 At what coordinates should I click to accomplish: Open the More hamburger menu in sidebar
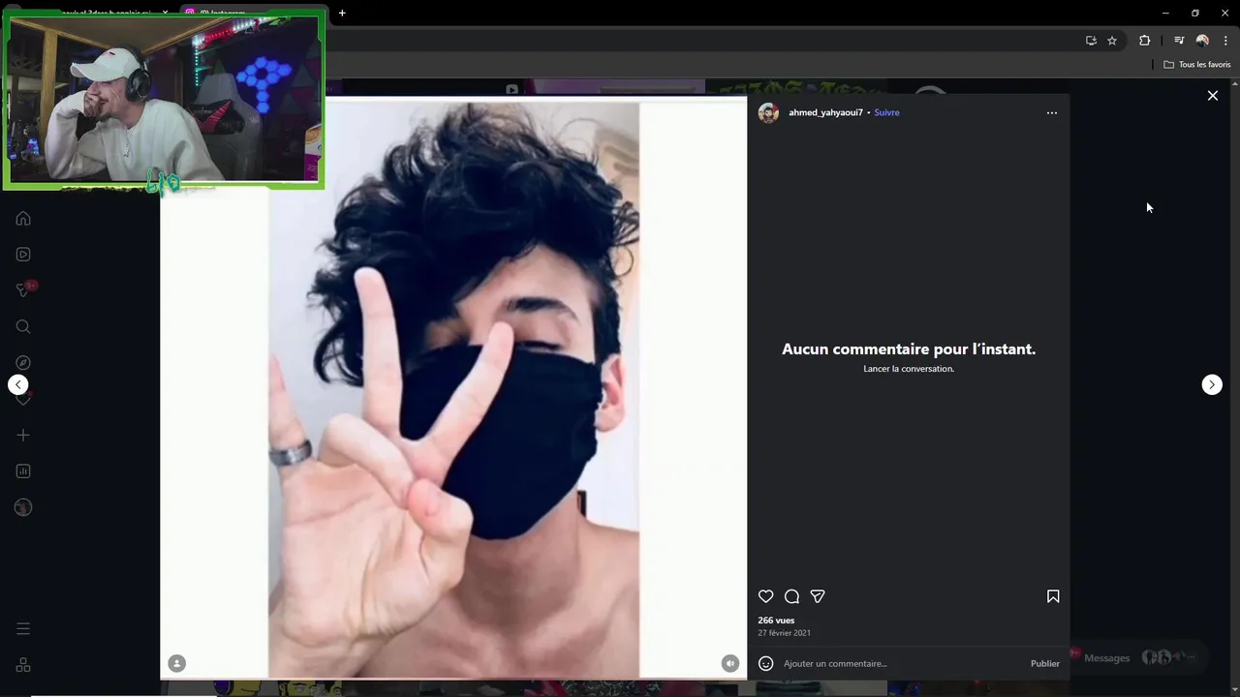tap(23, 629)
